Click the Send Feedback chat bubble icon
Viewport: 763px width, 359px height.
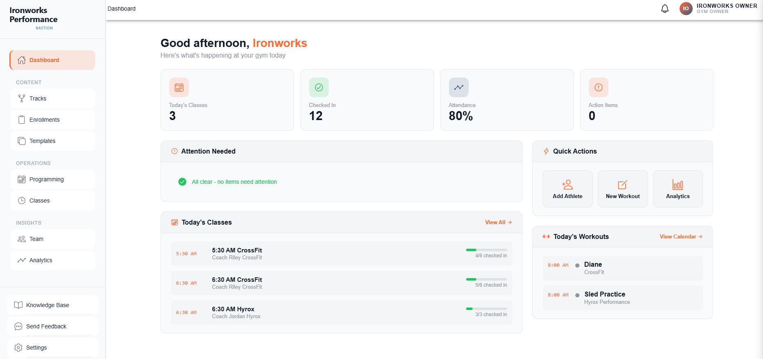[18, 326]
